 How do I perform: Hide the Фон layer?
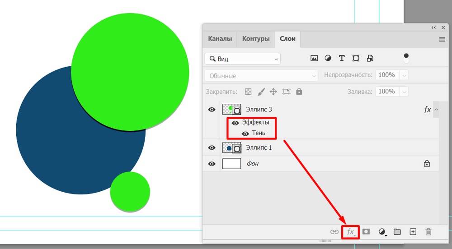212,164
